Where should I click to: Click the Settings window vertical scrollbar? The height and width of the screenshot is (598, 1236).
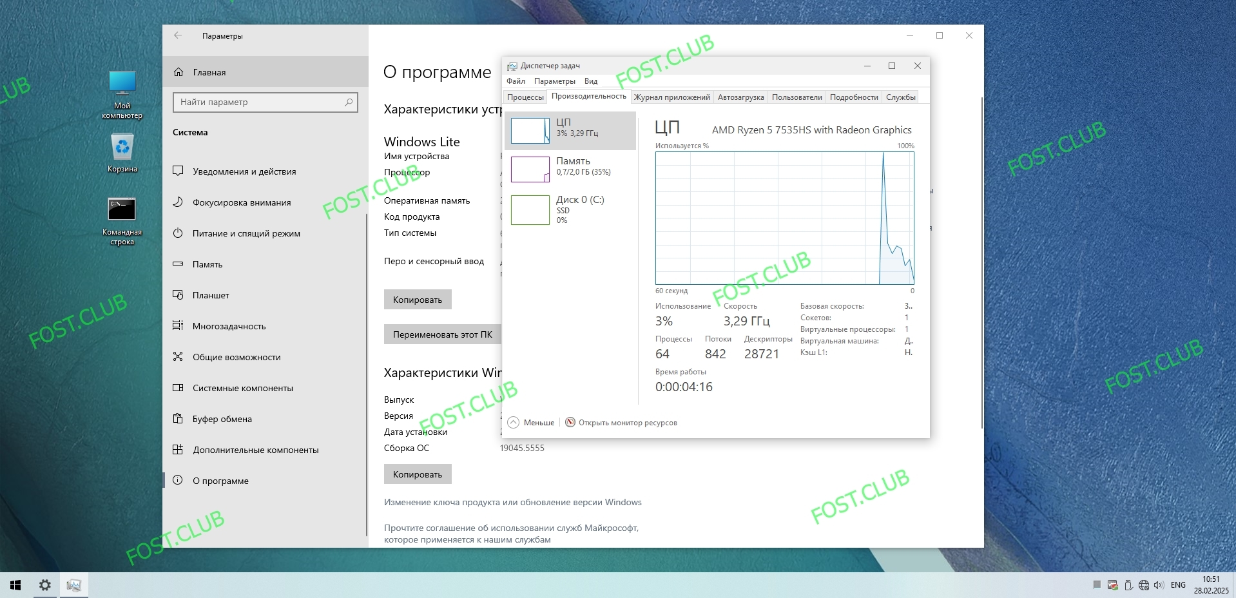tap(981, 263)
